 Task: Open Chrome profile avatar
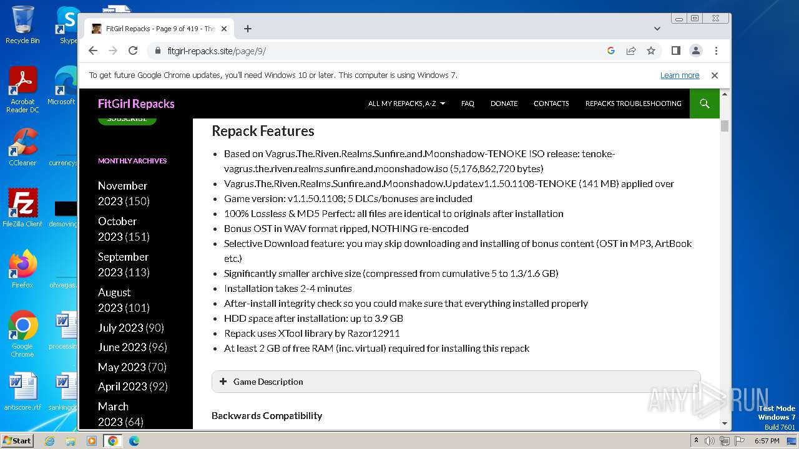coord(696,51)
